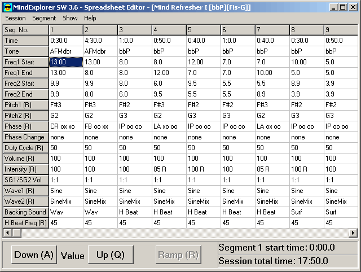Viewport: 361px width, 272px height.
Task: Select the Tone row header
Action: 26,51
